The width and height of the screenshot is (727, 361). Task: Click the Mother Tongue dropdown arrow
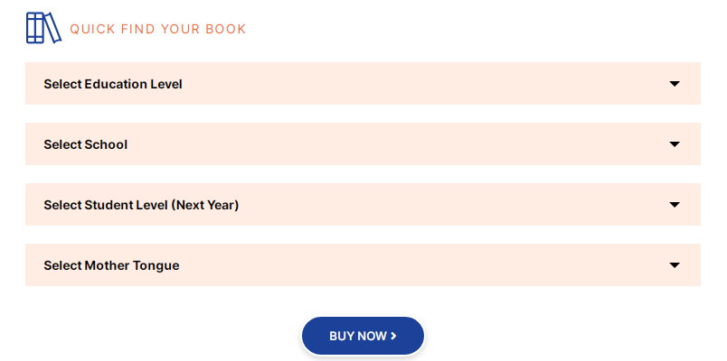coord(675,265)
